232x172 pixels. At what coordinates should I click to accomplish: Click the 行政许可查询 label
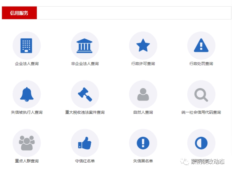(x=143, y=64)
